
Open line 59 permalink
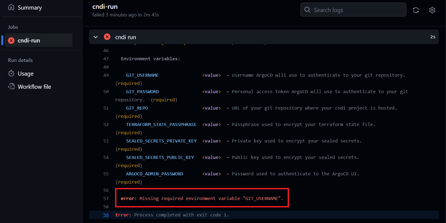click(106, 215)
